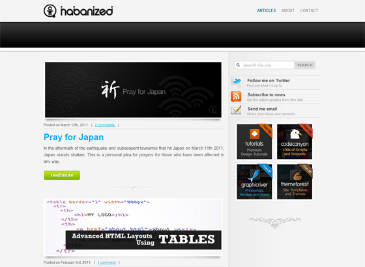Click the Pray for Japan banner image

[133, 90]
